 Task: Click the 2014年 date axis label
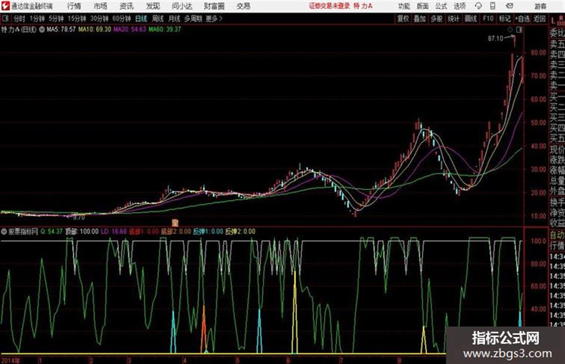pos(10,360)
